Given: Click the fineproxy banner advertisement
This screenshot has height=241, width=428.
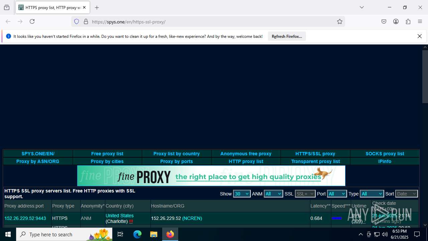Looking at the screenshot, I should coord(211,176).
